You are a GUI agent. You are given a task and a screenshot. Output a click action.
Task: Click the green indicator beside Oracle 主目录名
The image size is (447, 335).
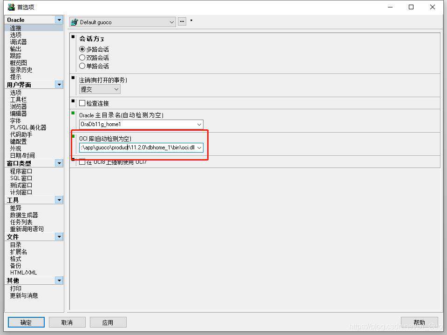(x=73, y=113)
